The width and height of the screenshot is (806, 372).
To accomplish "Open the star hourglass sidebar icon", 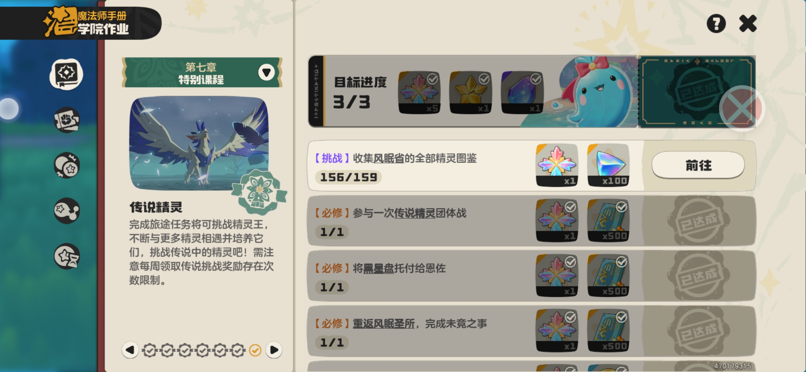I will (x=67, y=256).
